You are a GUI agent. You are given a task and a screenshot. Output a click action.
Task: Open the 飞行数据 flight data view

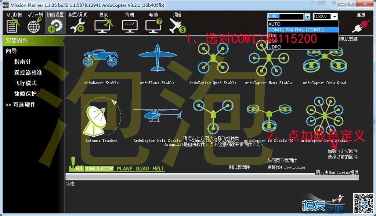click(x=13, y=23)
